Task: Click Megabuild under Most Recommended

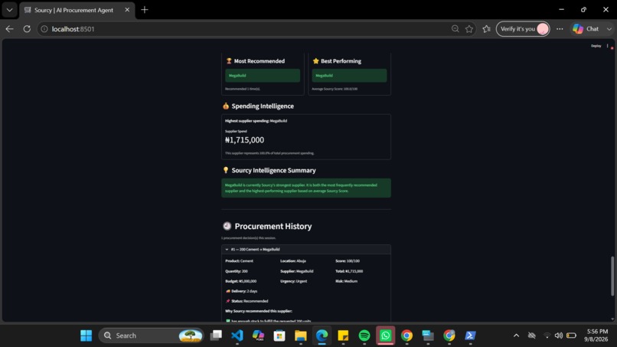Action: (x=263, y=75)
